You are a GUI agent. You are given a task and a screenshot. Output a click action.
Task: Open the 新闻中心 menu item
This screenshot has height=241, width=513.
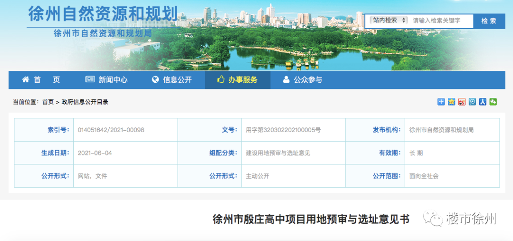(x=106, y=80)
